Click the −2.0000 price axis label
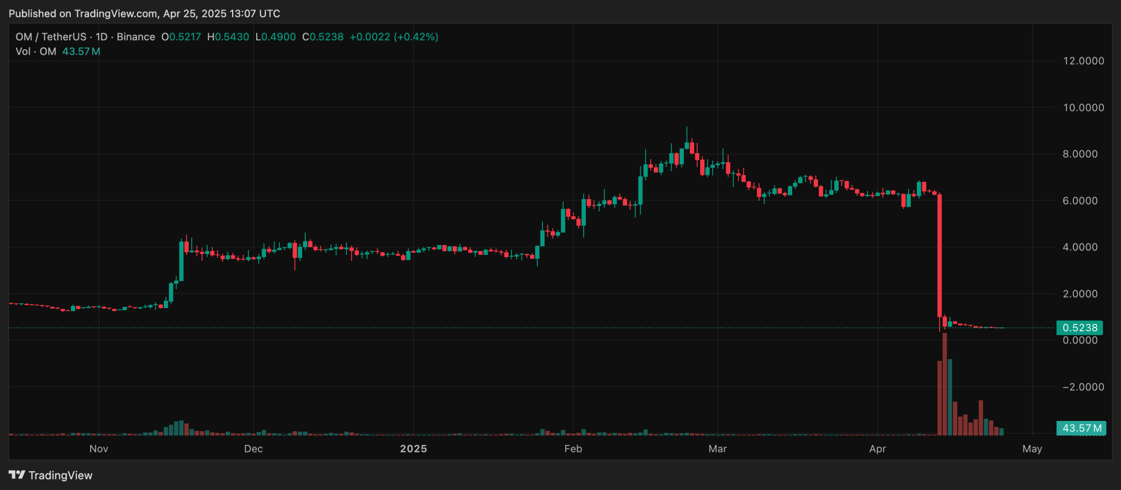Viewport: 1121px width, 490px height. pos(1083,387)
